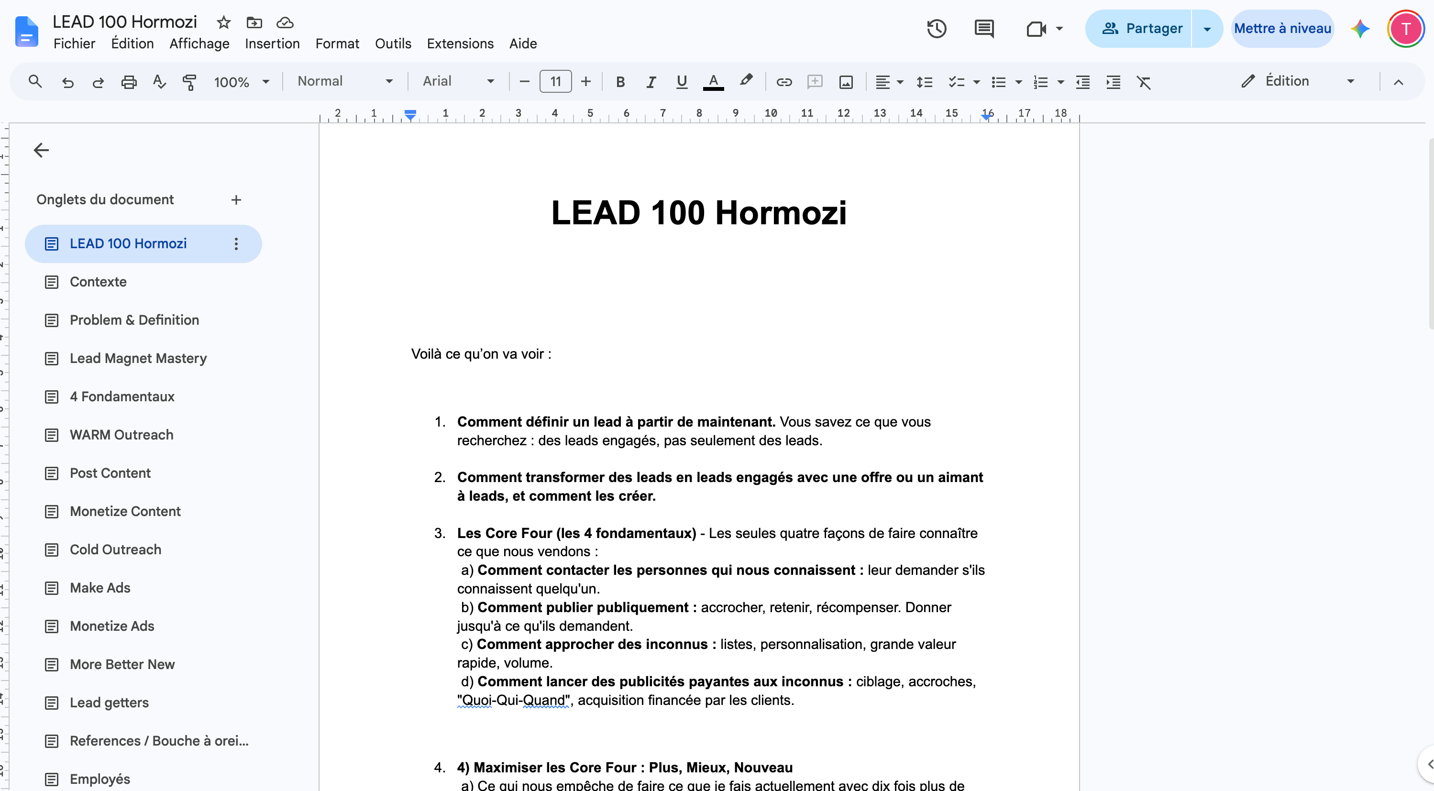Insert an image

coord(846,82)
